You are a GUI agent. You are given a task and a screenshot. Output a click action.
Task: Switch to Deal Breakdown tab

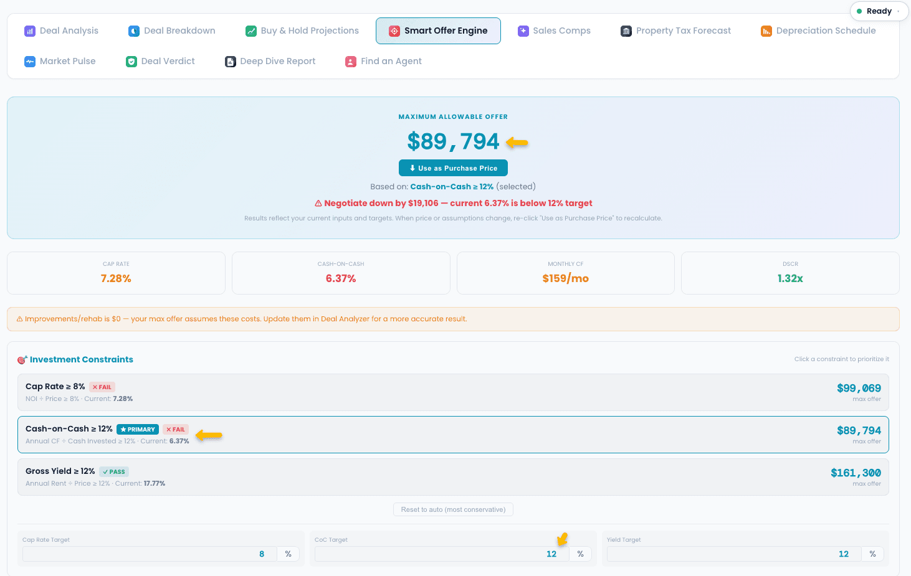(172, 31)
